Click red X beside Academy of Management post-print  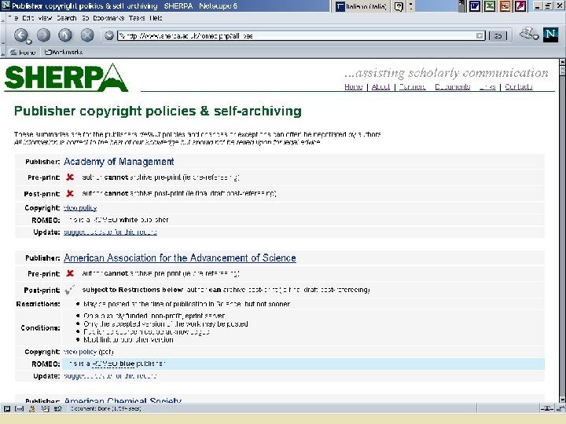(70, 193)
